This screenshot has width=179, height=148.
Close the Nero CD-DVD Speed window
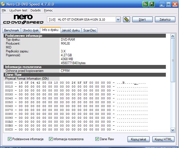click(175, 4)
